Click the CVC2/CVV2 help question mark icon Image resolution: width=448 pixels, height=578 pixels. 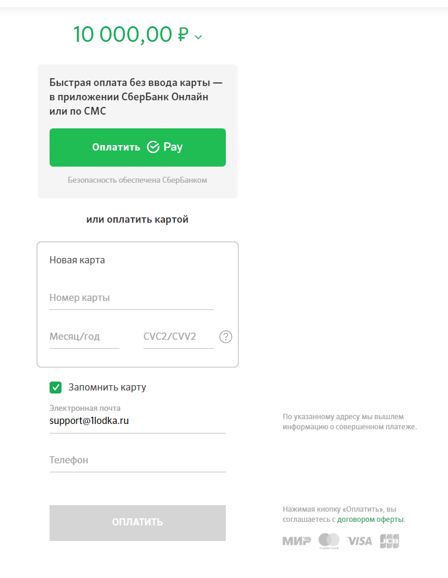[x=226, y=337]
